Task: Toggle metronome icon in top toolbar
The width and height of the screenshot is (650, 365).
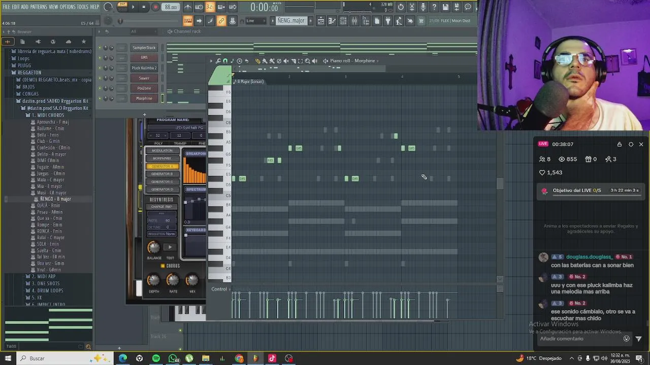Action: pos(188,7)
